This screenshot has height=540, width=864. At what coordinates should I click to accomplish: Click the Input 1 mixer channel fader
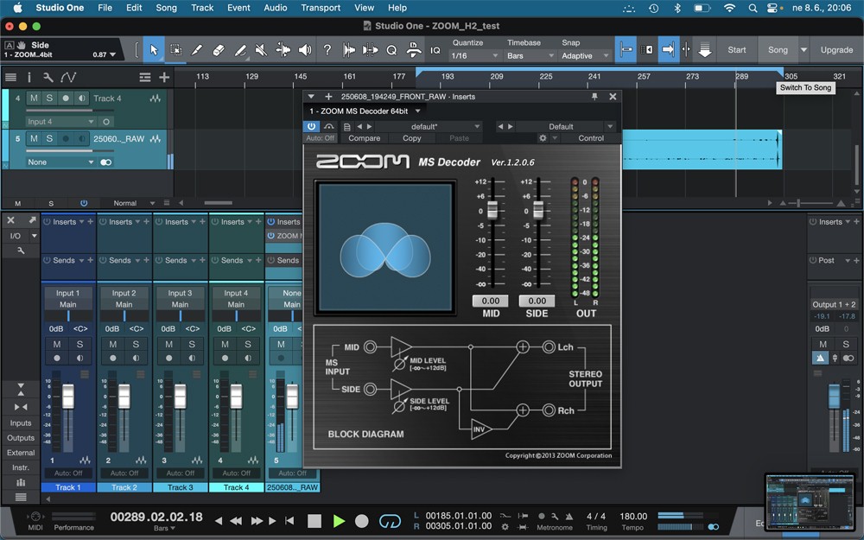pos(67,397)
